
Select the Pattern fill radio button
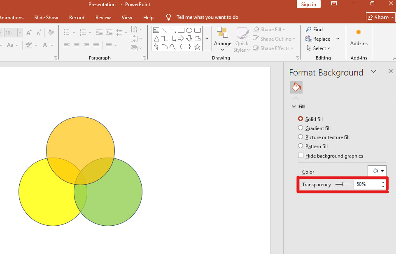click(300, 146)
